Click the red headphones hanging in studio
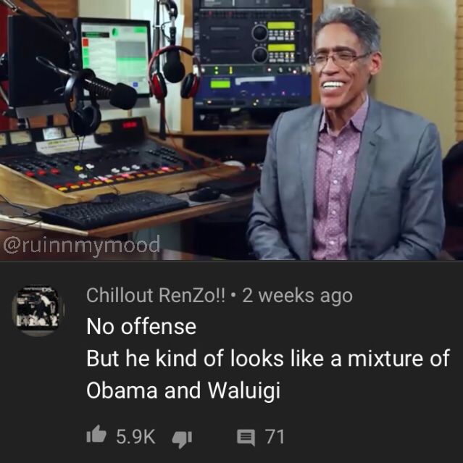463x463 pixels. click(x=174, y=74)
